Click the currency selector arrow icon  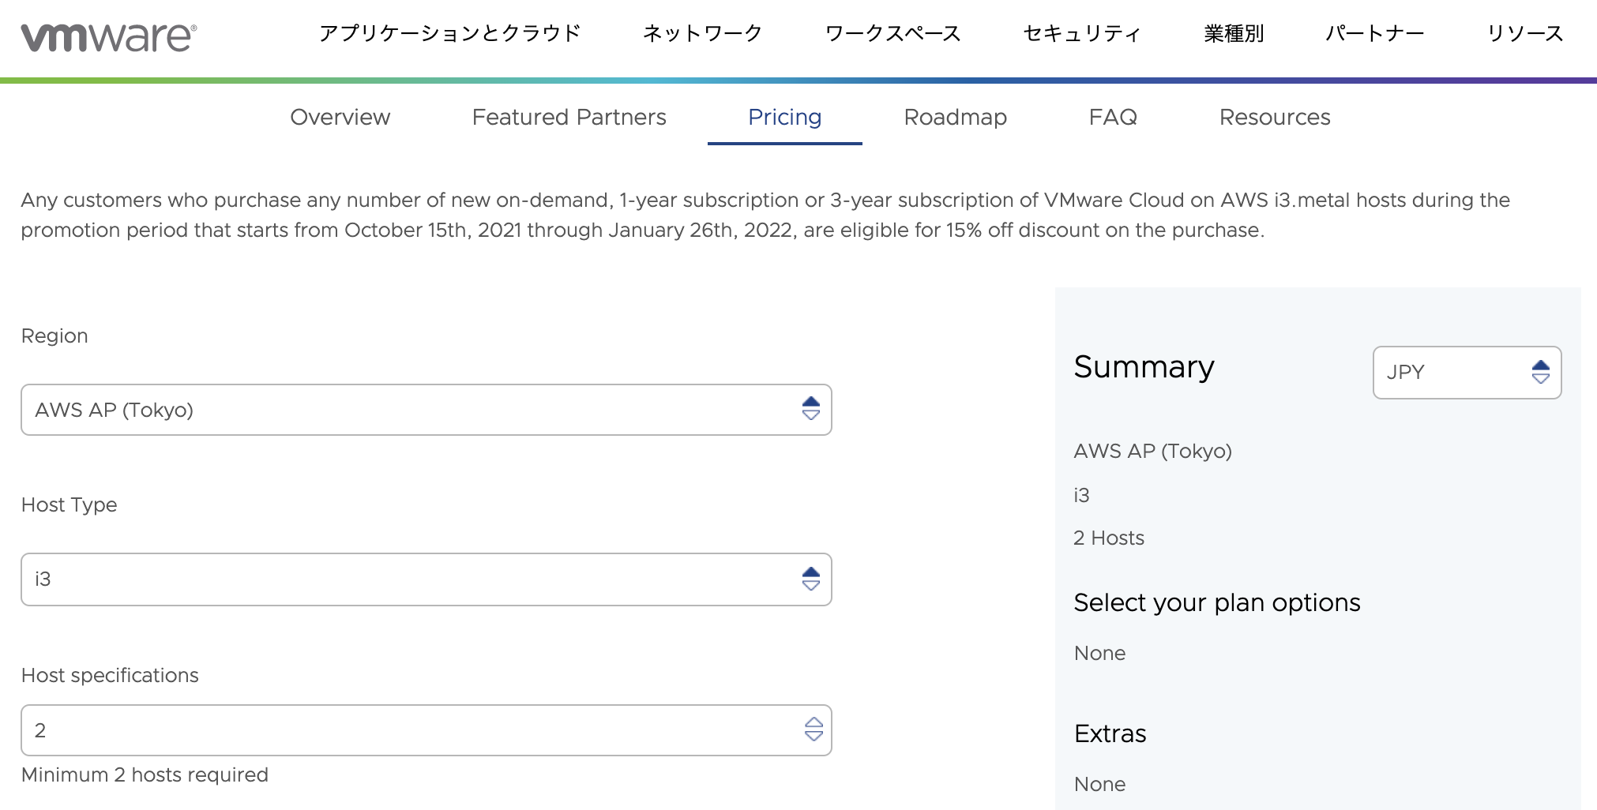point(1541,372)
